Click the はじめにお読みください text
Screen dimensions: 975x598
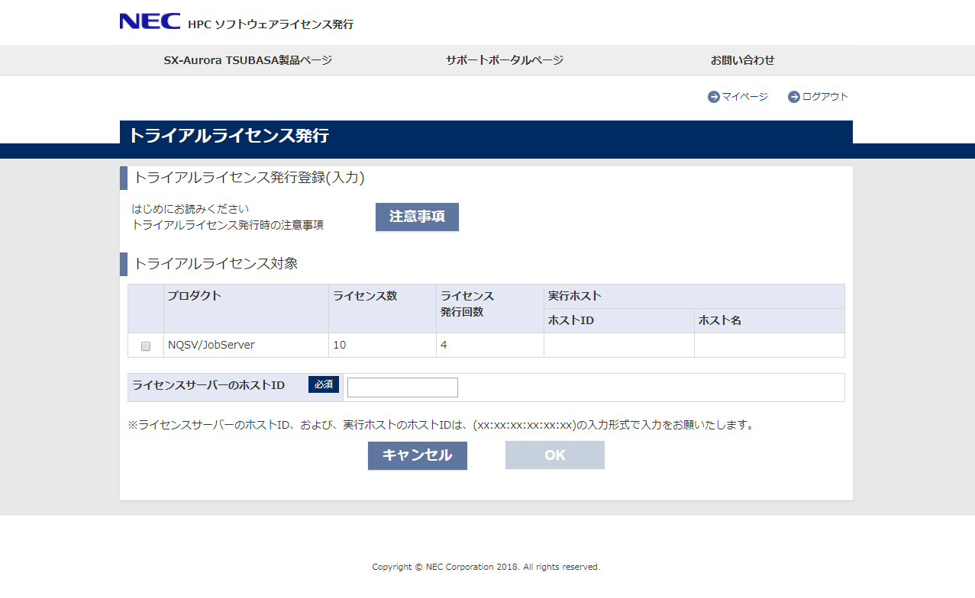point(190,208)
